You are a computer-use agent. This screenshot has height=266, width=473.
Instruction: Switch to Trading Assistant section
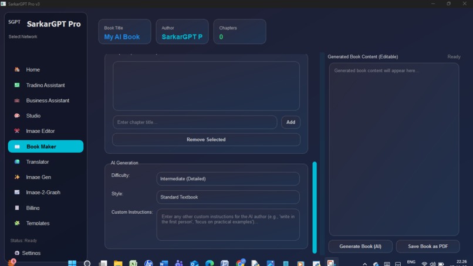point(46,85)
